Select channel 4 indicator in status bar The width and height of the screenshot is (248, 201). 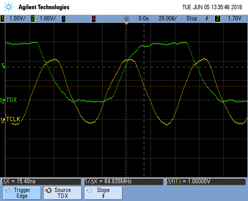point(93,18)
